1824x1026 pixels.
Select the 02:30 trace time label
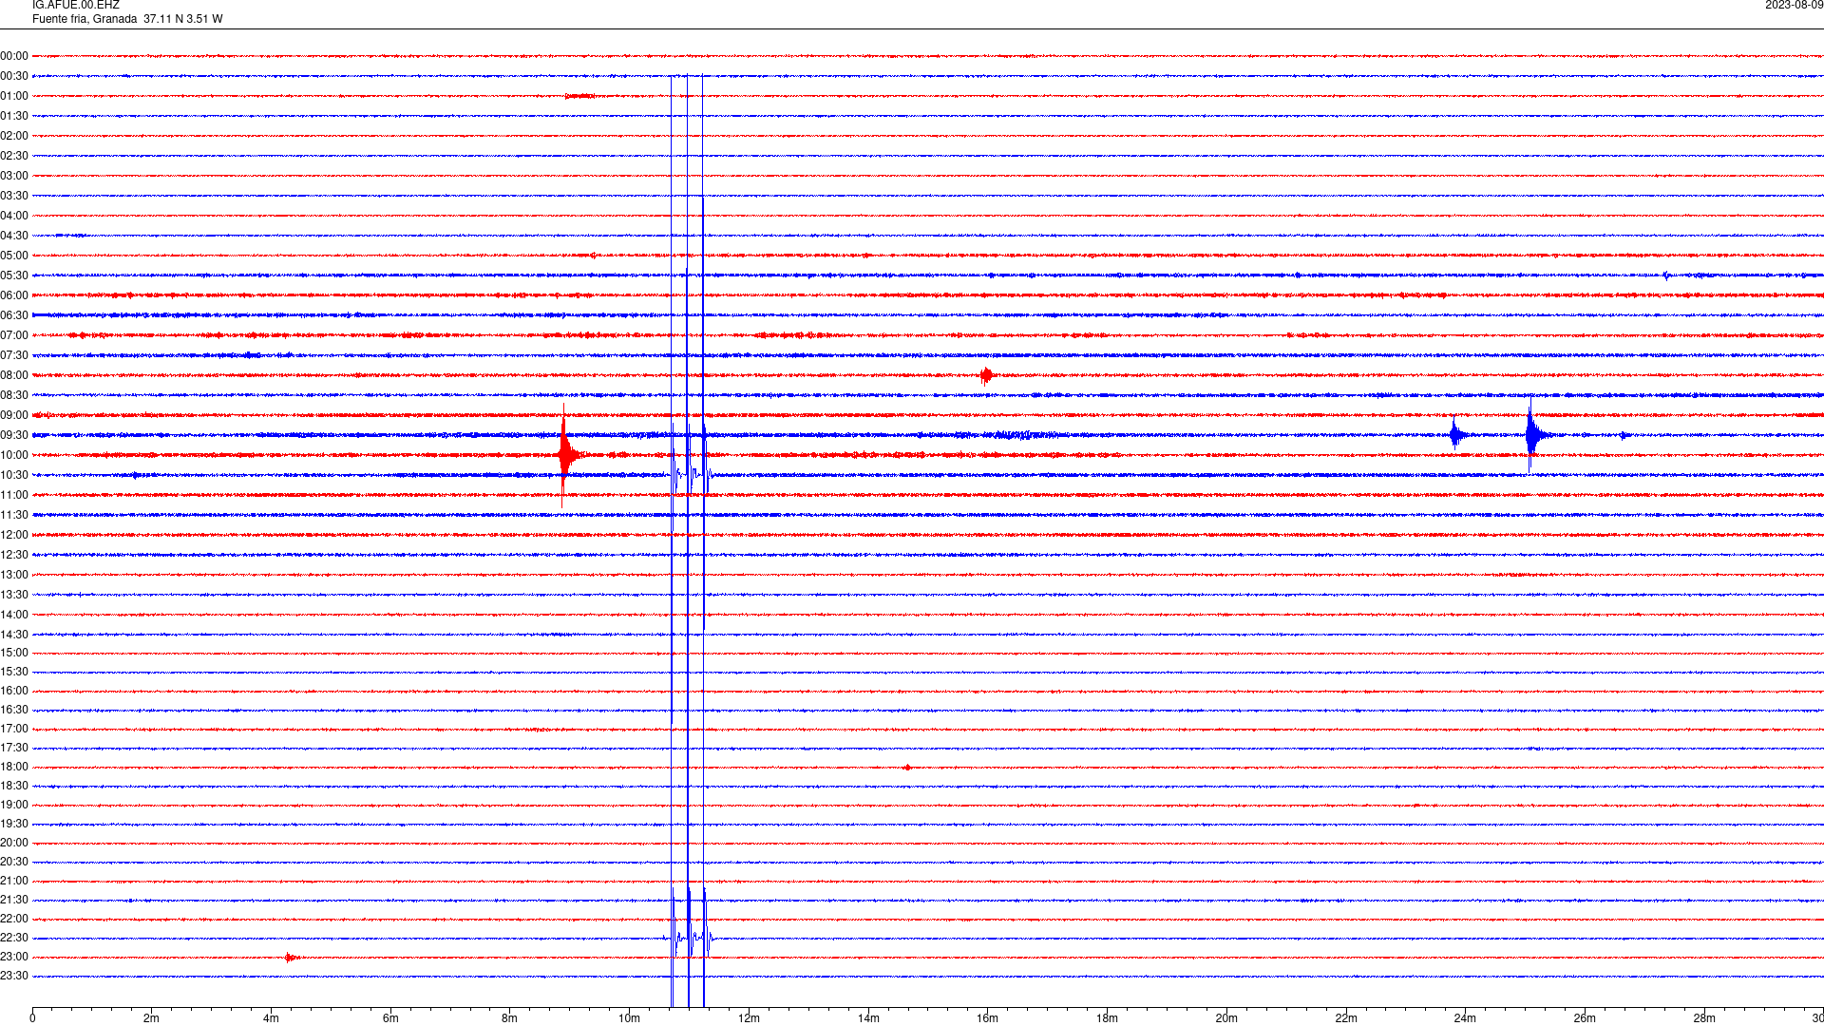click(x=14, y=156)
